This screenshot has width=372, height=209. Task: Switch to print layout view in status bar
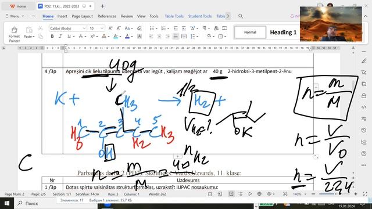[231, 194]
